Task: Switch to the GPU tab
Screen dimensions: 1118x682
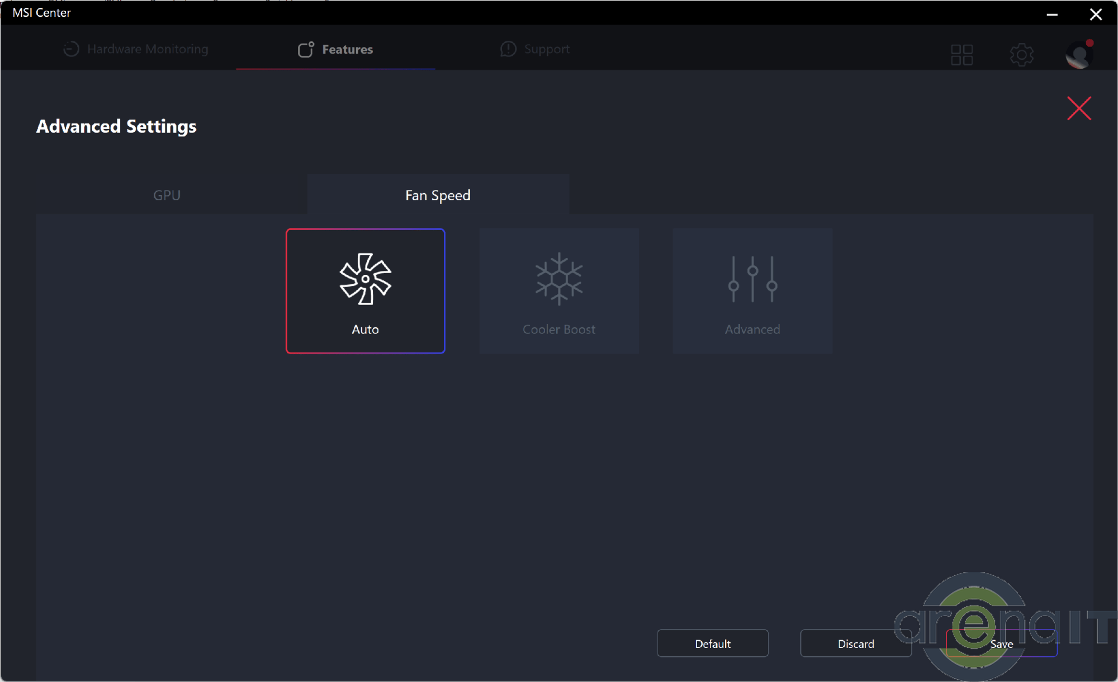Action: [x=167, y=195]
